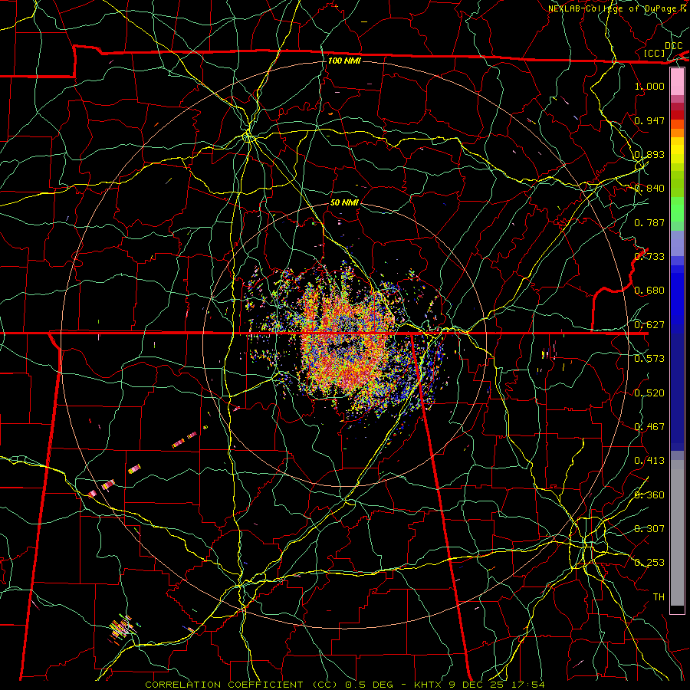Viewport: 690px width, 690px height.
Task: Click the radar echo cluster center
Action: coord(347,343)
